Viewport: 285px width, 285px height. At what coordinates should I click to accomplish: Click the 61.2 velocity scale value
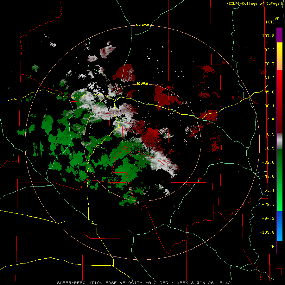click(x=269, y=78)
